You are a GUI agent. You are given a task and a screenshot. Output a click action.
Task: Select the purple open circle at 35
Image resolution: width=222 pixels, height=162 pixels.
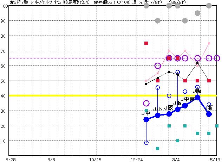point(146,103)
